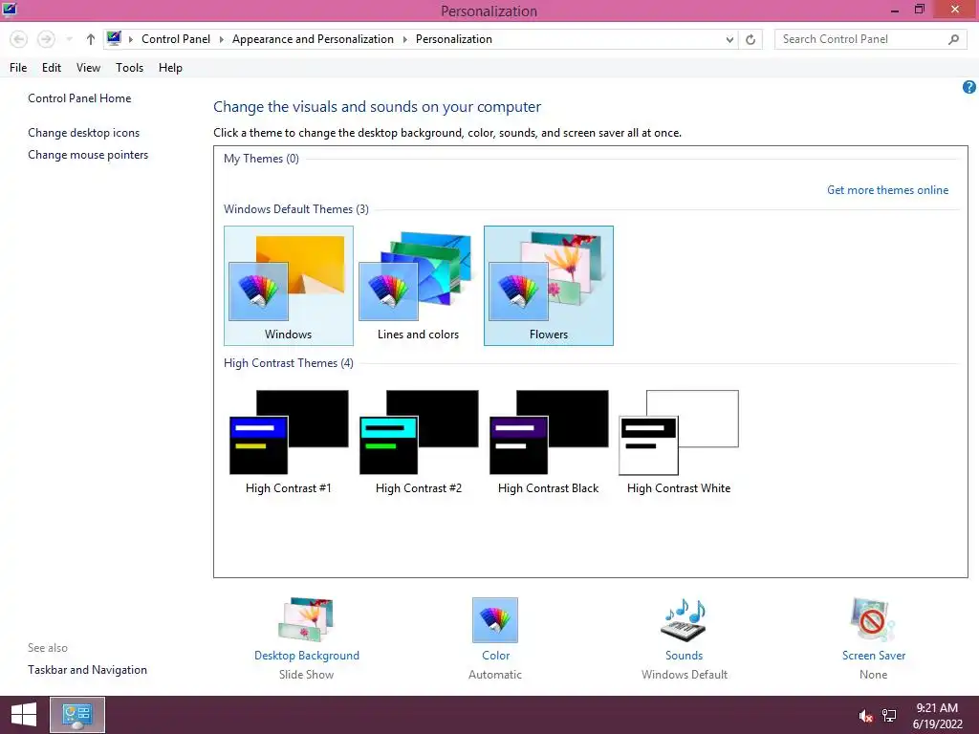Click 'Windows Default Themes (3)' heading
979x734 pixels.
point(296,209)
